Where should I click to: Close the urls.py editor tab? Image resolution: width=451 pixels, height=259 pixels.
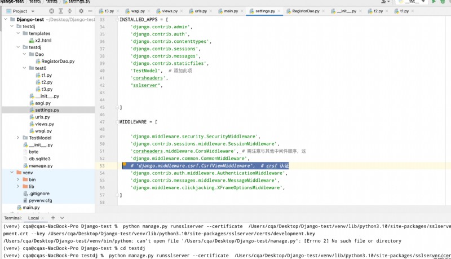point(211,11)
